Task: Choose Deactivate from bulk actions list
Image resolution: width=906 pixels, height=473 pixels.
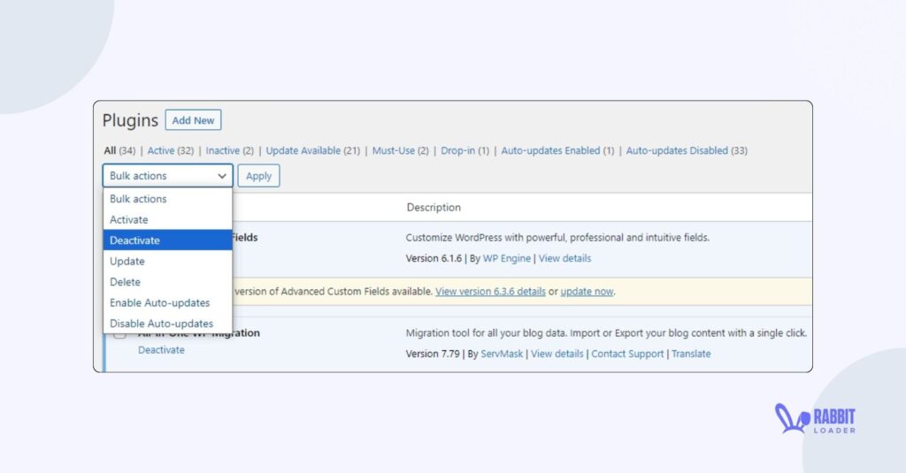Action: tap(167, 240)
